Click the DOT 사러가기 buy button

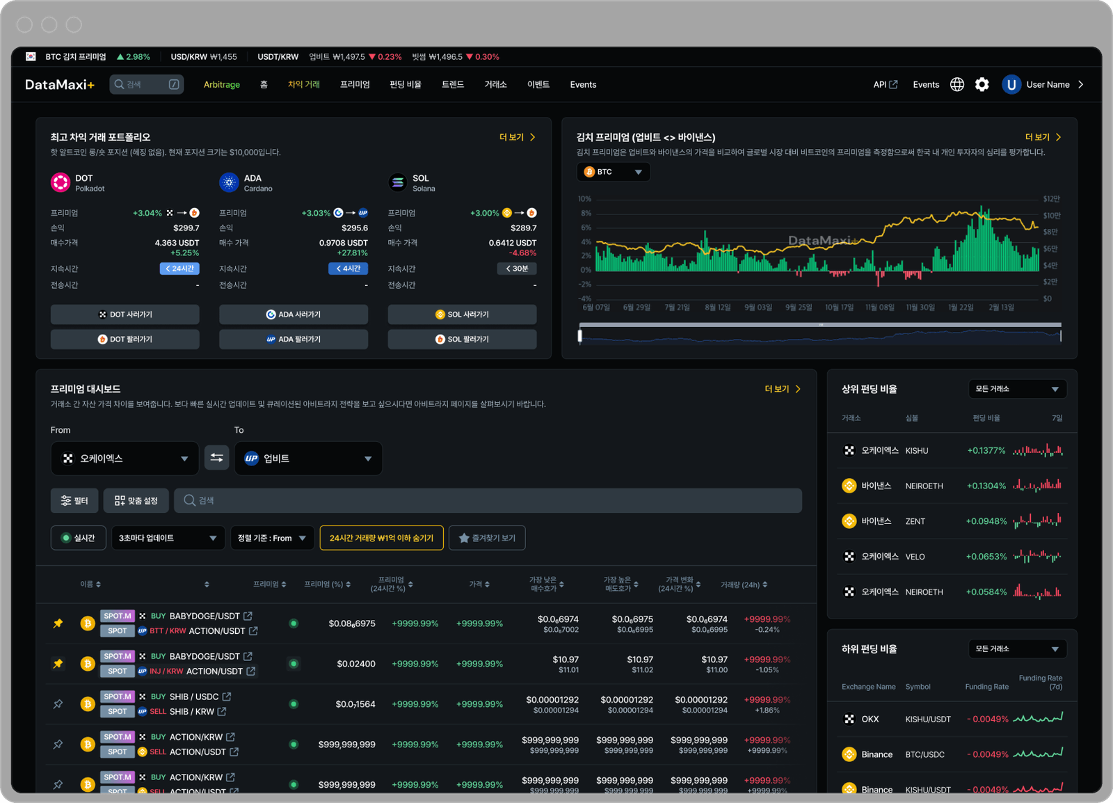(x=125, y=315)
